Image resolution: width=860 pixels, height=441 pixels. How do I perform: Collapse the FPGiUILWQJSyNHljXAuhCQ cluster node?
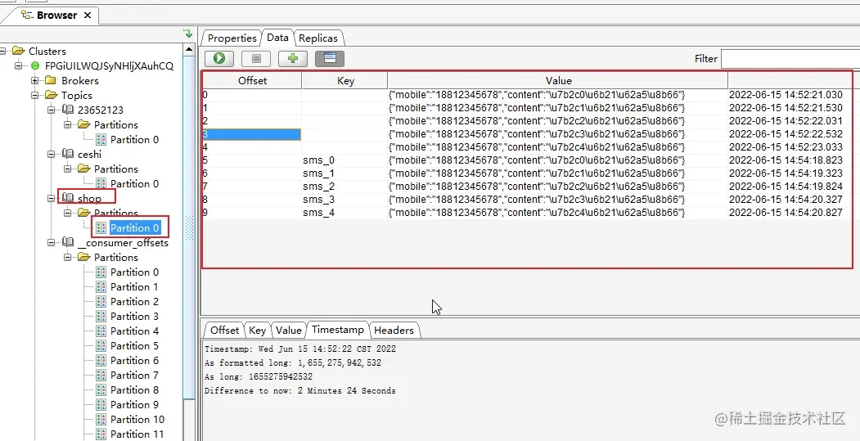click(x=19, y=65)
